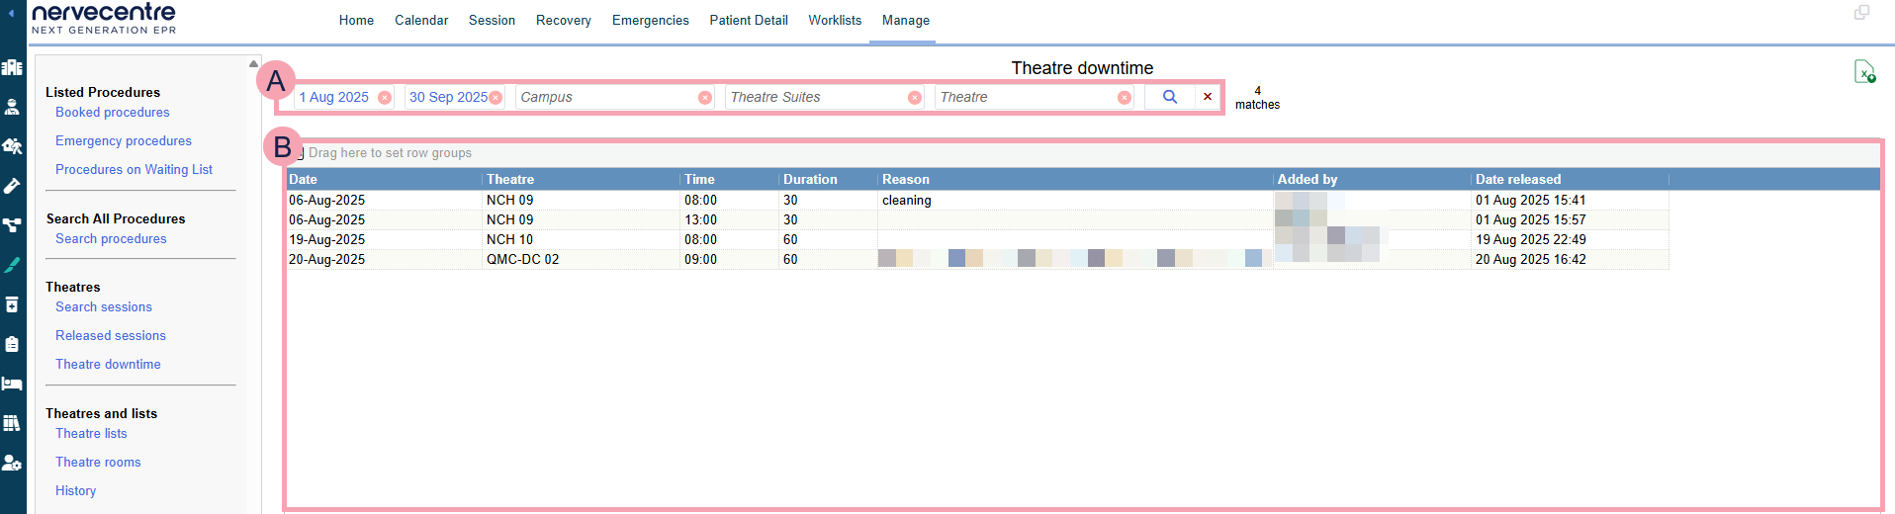1895x514 pixels.
Task: Switch to the Calendar tab
Action: click(x=420, y=20)
